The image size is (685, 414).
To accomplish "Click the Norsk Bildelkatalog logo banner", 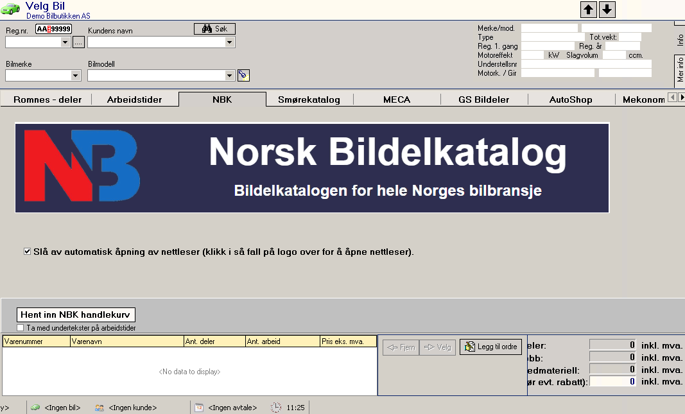I will tap(311, 168).
